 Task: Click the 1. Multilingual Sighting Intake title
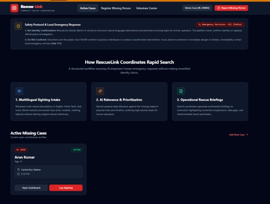(38, 100)
